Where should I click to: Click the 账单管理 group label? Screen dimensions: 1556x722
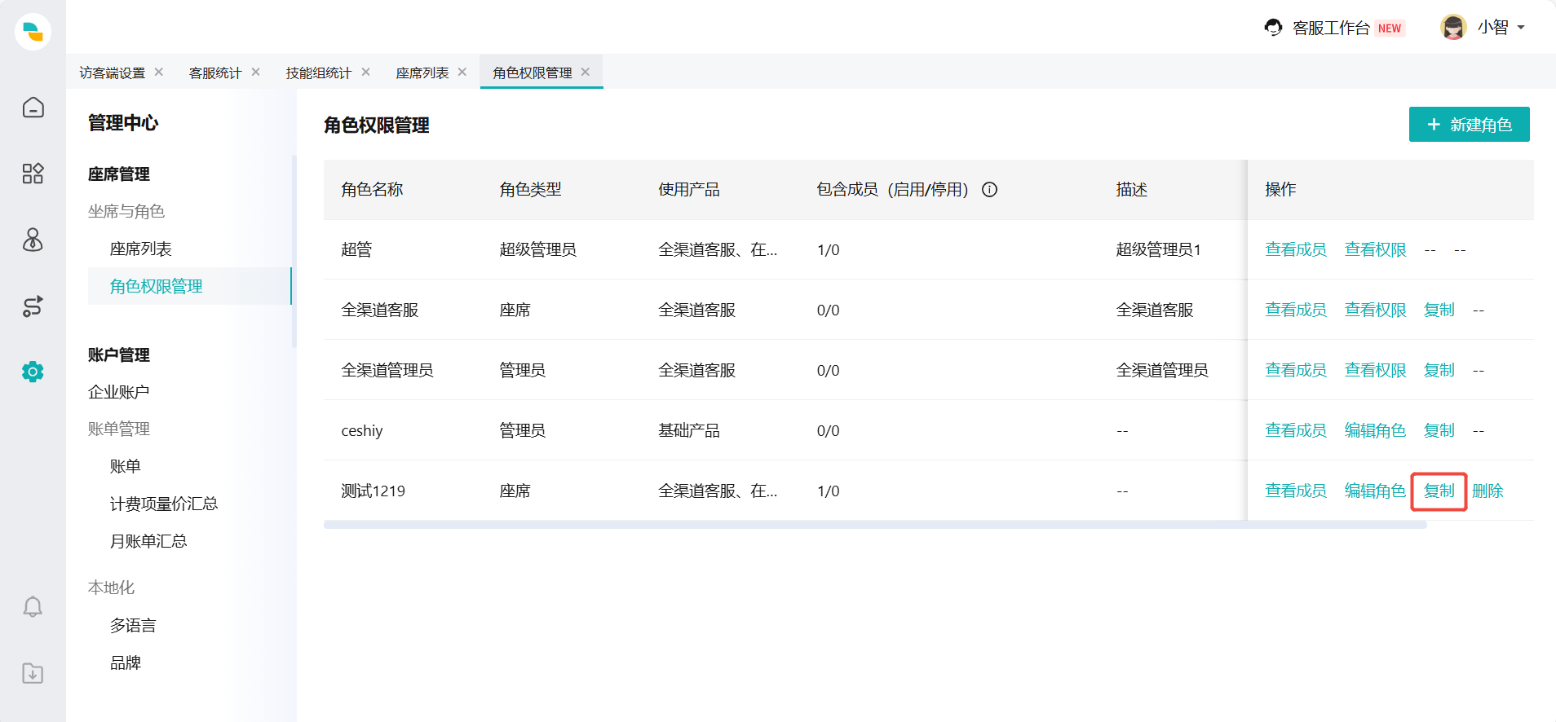(x=119, y=429)
